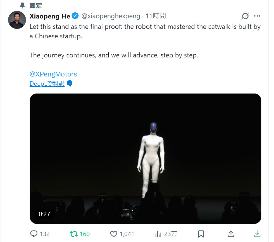Screen dimensions: 274x242
Task: Click the Xiaopeng He display name
Action: [50, 16]
